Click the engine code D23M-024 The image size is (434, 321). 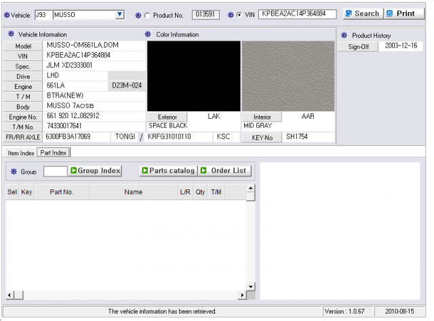127,86
